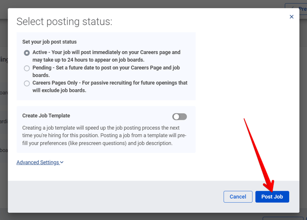Enable the Create Job Template switch
The image size is (307, 220).
[179, 117]
